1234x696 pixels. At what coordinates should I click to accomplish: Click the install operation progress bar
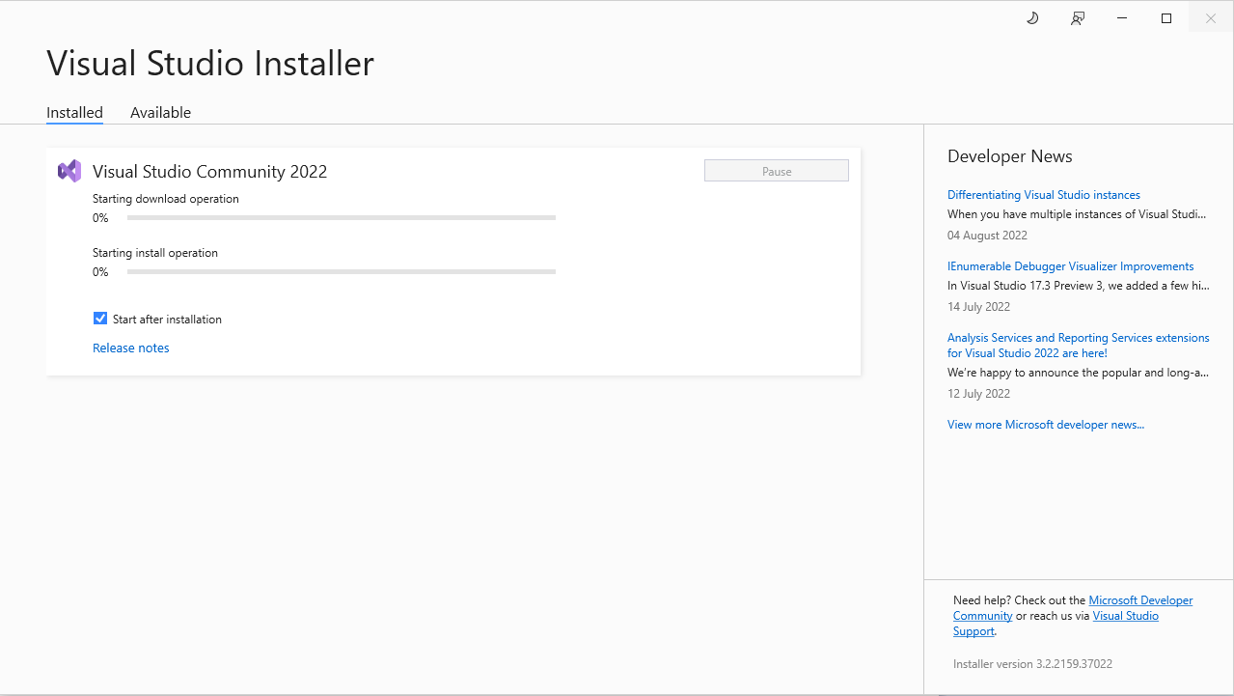pyautogui.click(x=342, y=272)
